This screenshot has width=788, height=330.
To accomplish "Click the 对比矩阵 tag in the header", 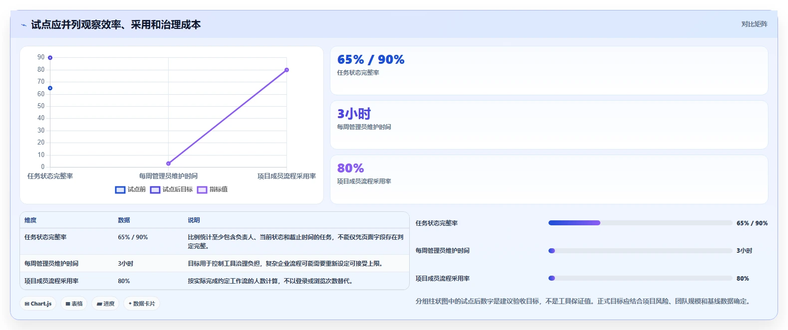I will coord(754,24).
